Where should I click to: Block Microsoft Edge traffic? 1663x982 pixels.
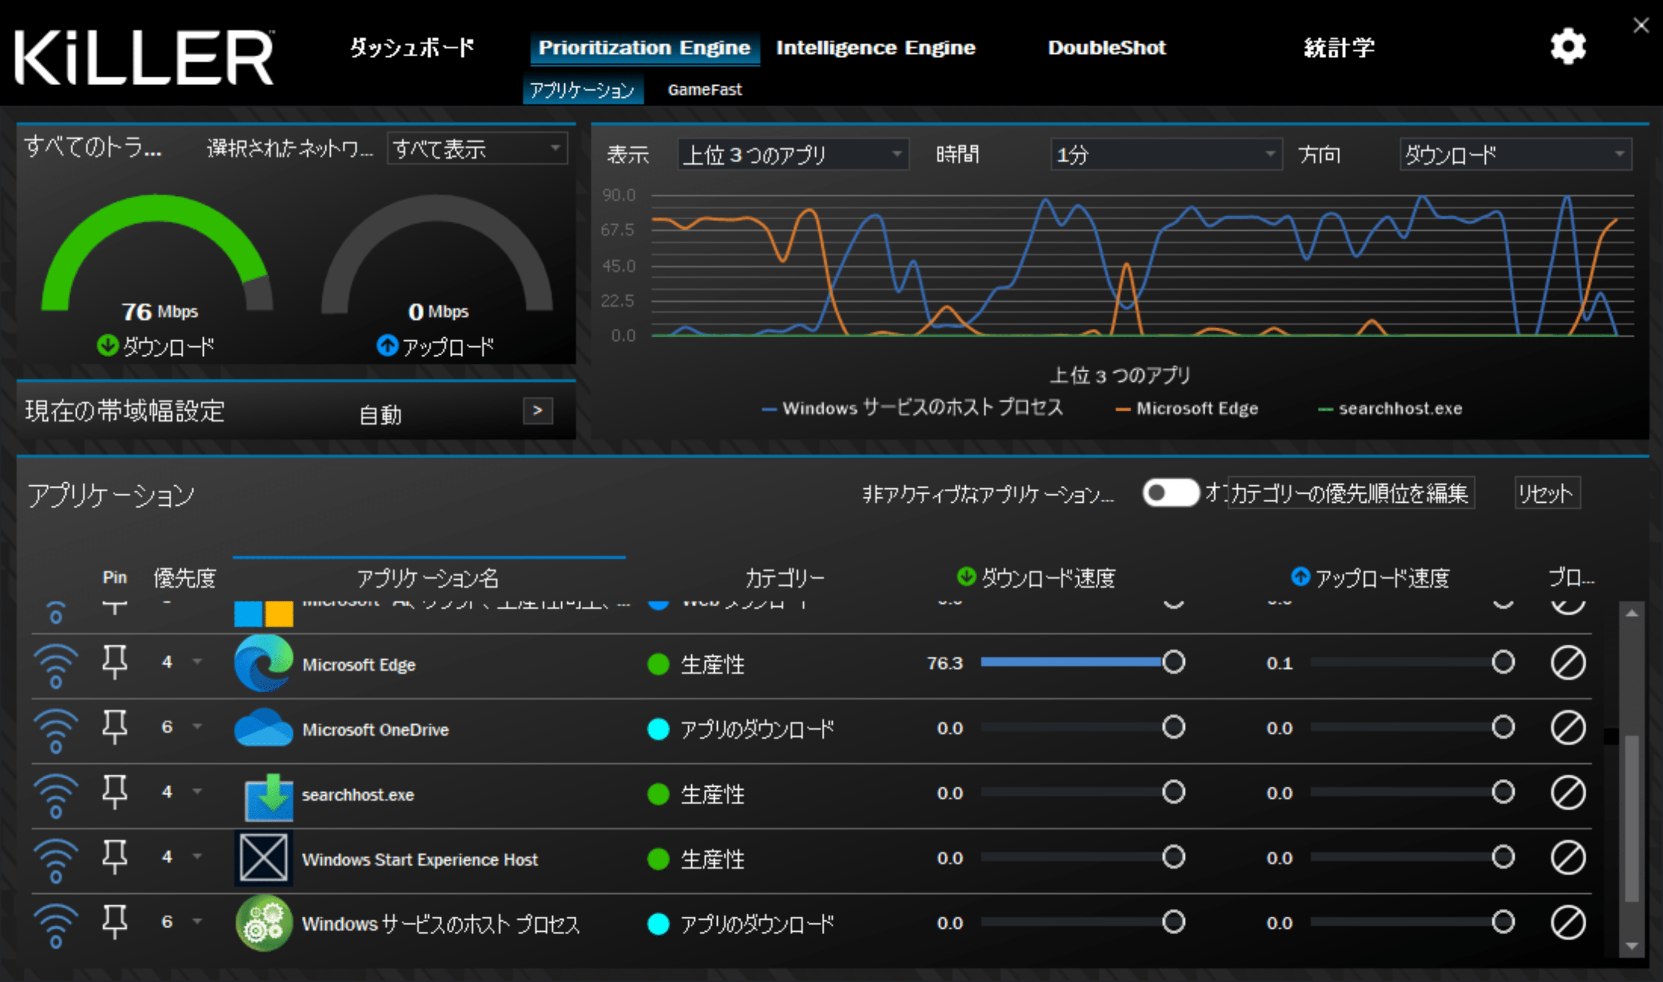click(x=1567, y=663)
